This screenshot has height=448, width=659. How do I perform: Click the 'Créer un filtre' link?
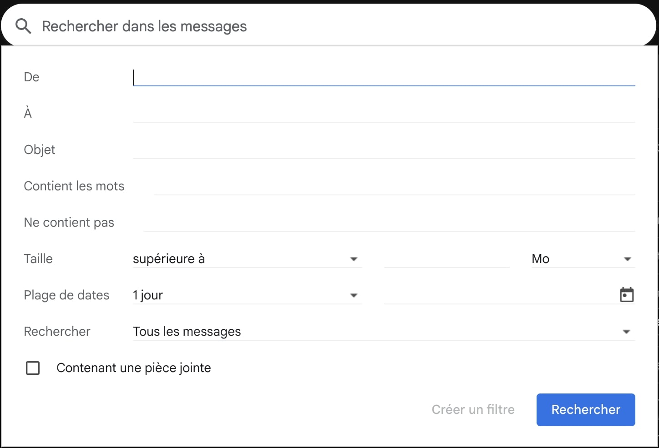[473, 409]
